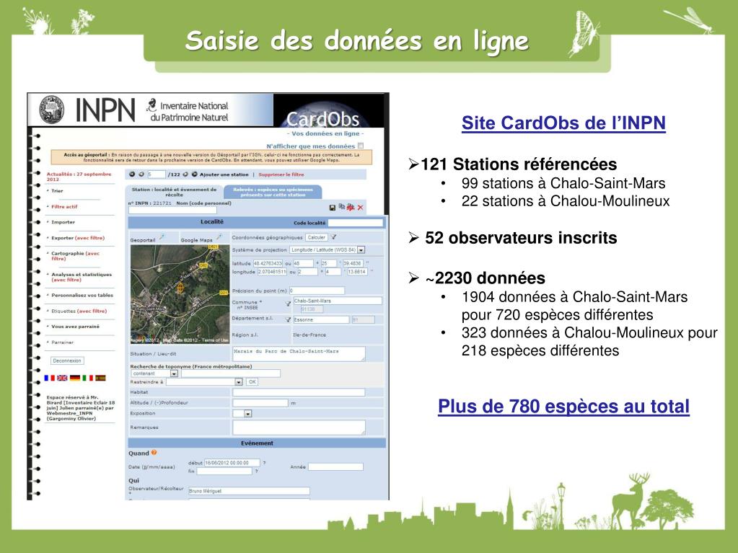Save the station with the floppy disk icon
Image resolution: width=738 pixels, height=553 pixels.
click(333, 208)
